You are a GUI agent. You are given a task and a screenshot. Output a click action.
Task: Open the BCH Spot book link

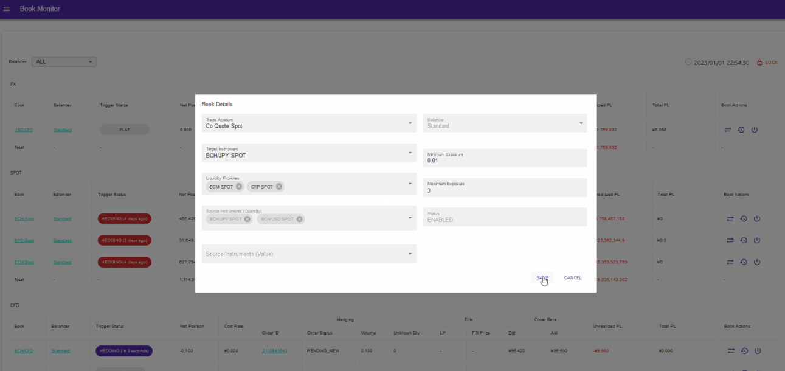[x=24, y=219]
